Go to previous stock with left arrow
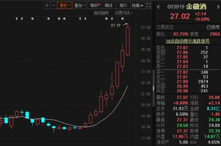 coord(158,7)
